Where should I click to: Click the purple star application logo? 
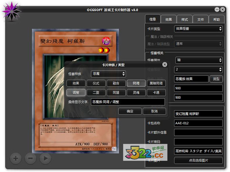[11, 12]
